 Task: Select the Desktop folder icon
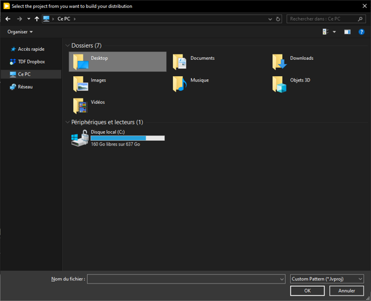tap(80, 62)
